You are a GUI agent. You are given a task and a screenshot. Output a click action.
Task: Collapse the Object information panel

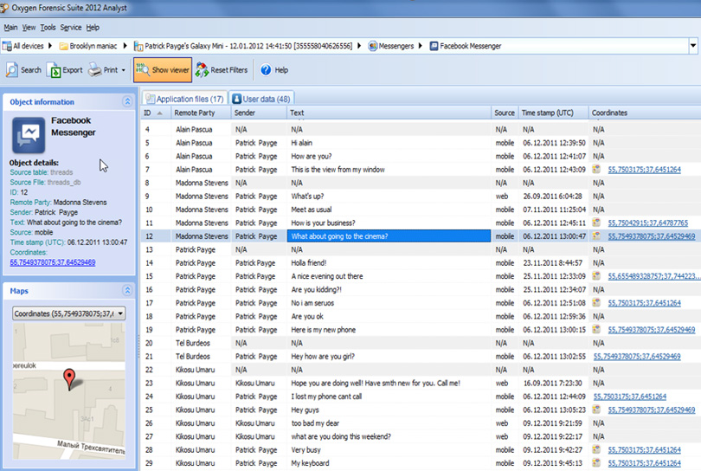[x=127, y=101]
